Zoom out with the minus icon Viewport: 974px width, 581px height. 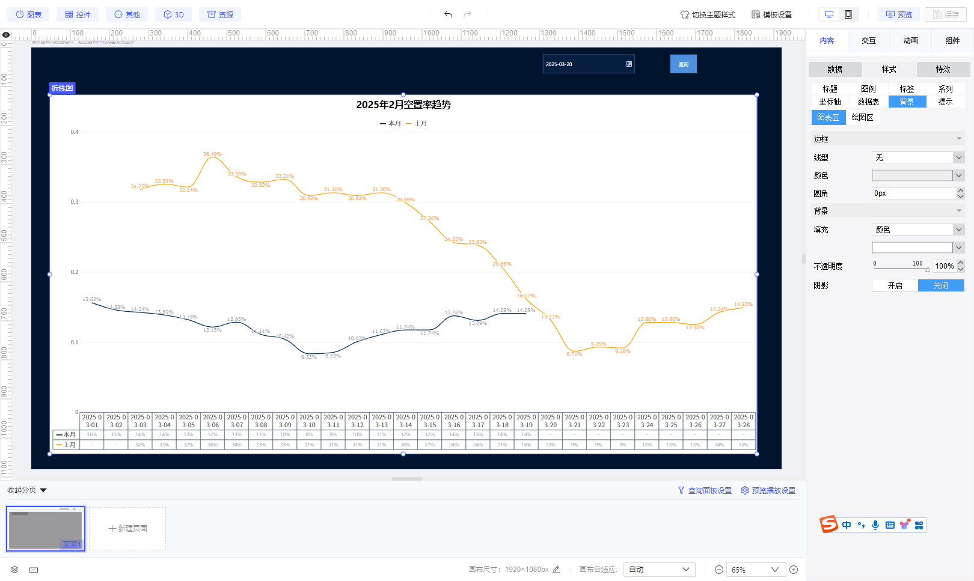pos(718,570)
